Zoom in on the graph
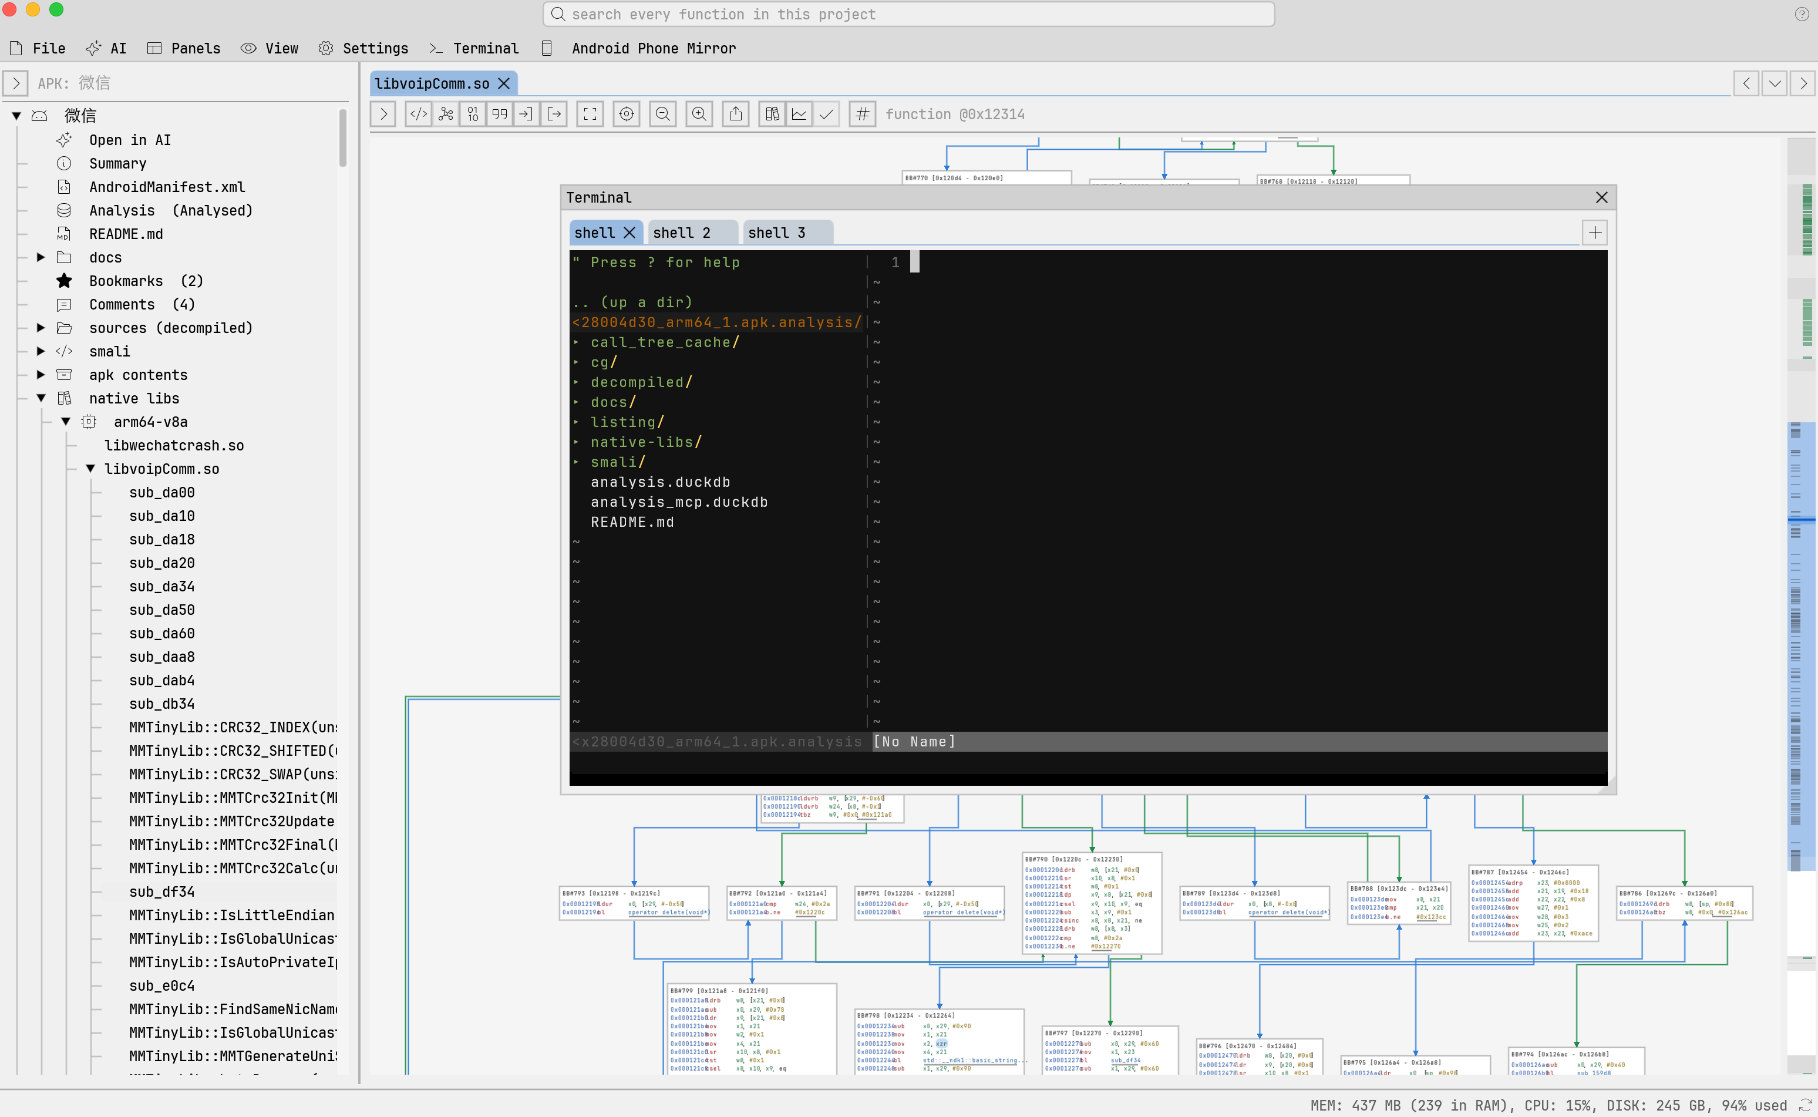The width and height of the screenshot is (1818, 1117). (699, 114)
